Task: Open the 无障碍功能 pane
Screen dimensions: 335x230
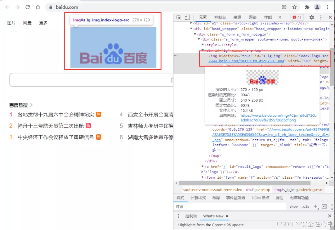Action: [299, 198]
